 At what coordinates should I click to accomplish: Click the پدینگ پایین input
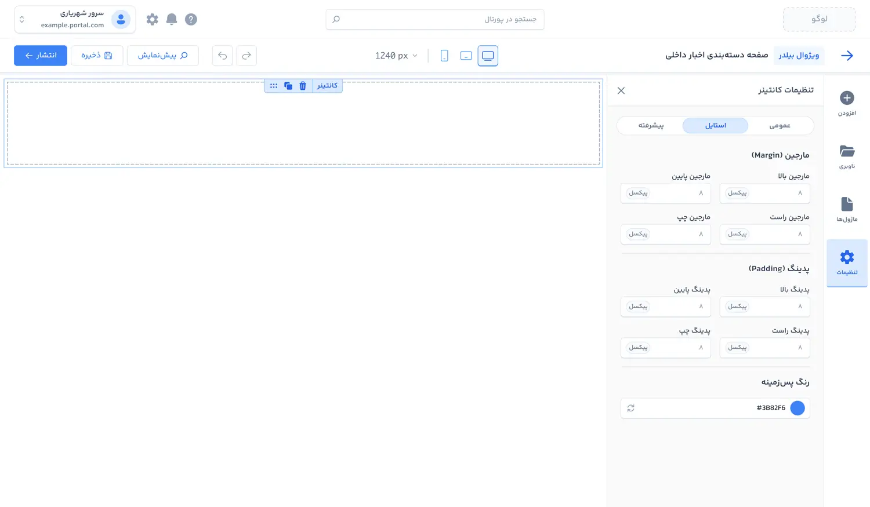666,307
